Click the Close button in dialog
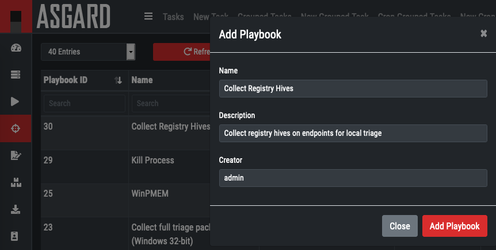496x250 pixels. pyautogui.click(x=399, y=226)
